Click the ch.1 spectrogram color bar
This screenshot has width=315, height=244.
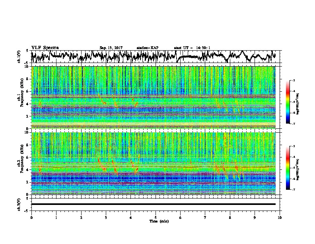click(x=288, y=102)
